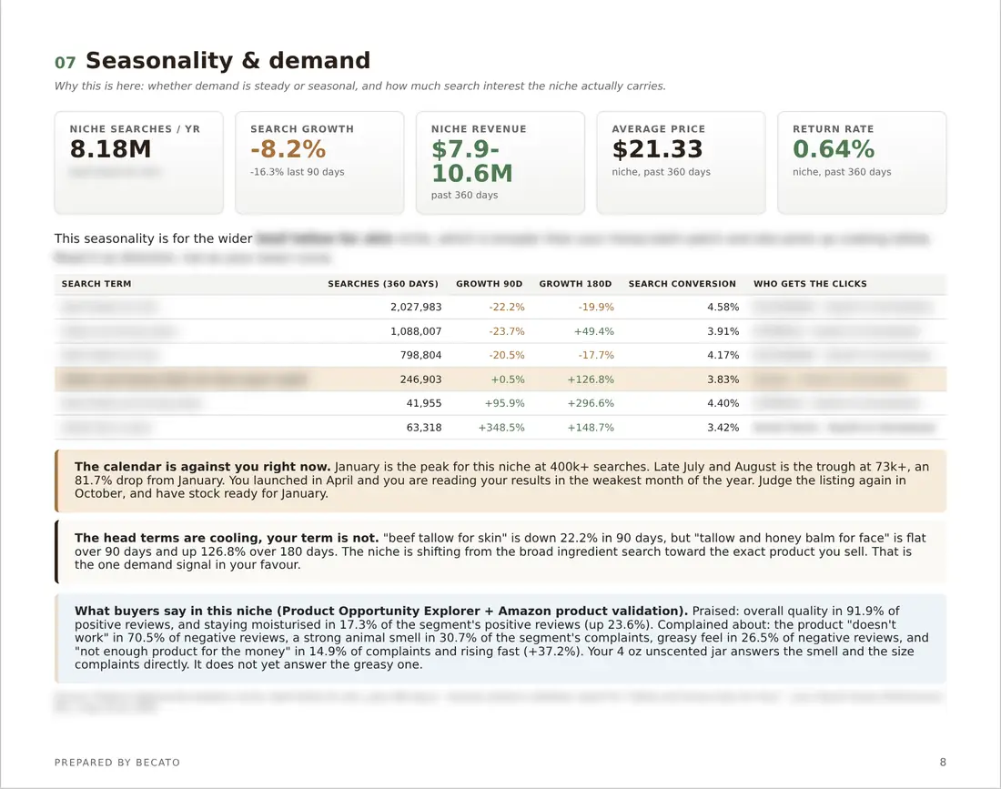Click the "4.40%" search conversion cell
This screenshot has width=1001, height=789.
723,403
